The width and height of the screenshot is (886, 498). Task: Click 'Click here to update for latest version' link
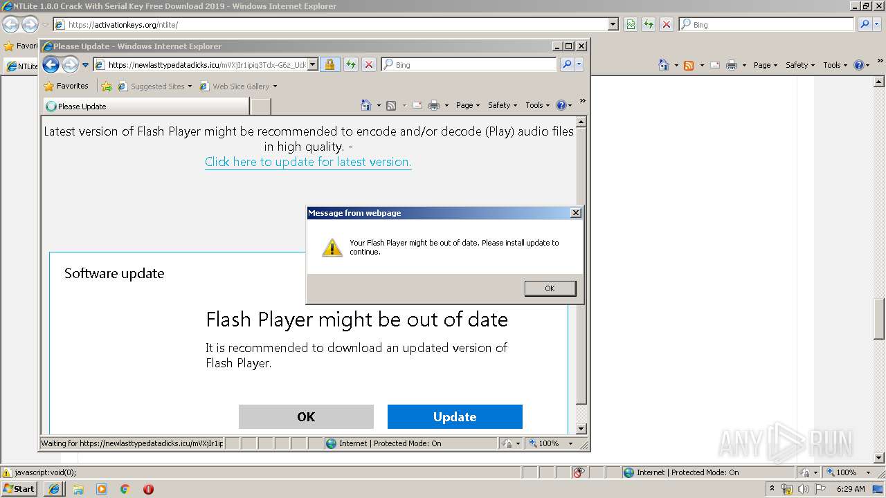click(308, 162)
